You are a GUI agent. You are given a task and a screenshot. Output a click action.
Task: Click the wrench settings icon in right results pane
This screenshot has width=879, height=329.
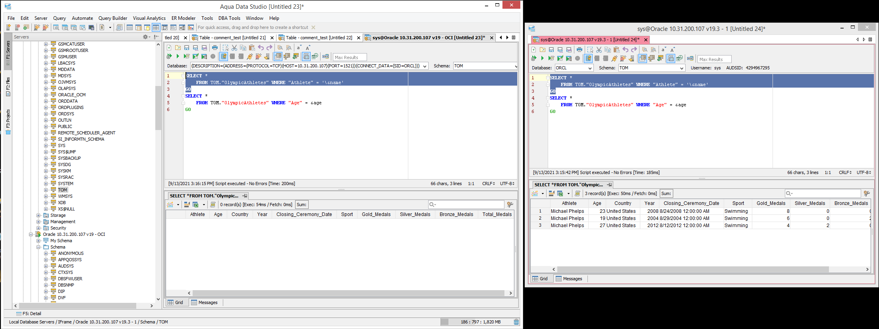coord(867,193)
